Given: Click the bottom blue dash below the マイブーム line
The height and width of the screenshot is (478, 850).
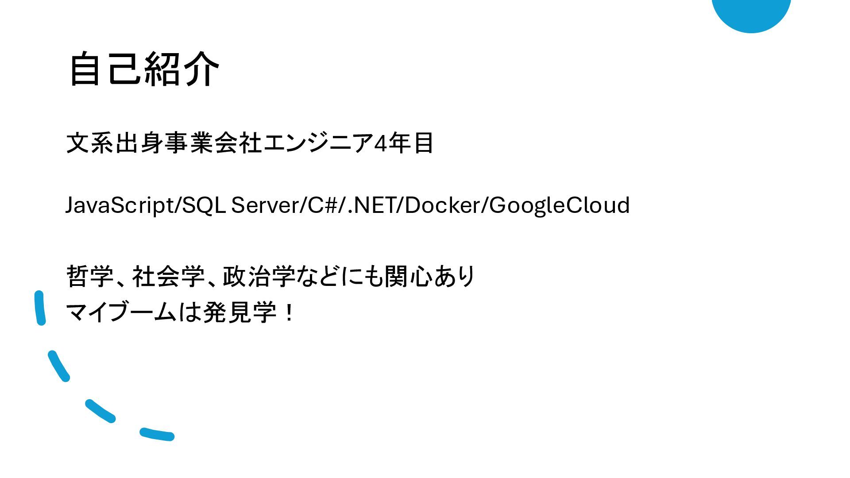Looking at the screenshot, I should [157, 434].
